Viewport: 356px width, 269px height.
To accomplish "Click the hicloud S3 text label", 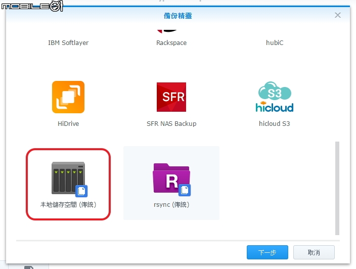I will click(x=274, y=123).
